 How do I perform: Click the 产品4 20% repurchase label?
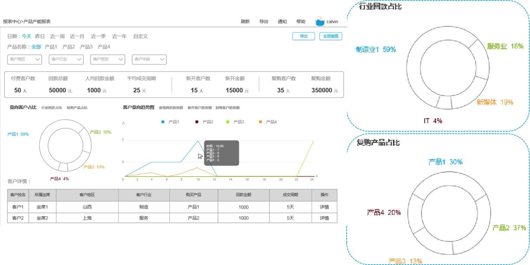point(384,212)
